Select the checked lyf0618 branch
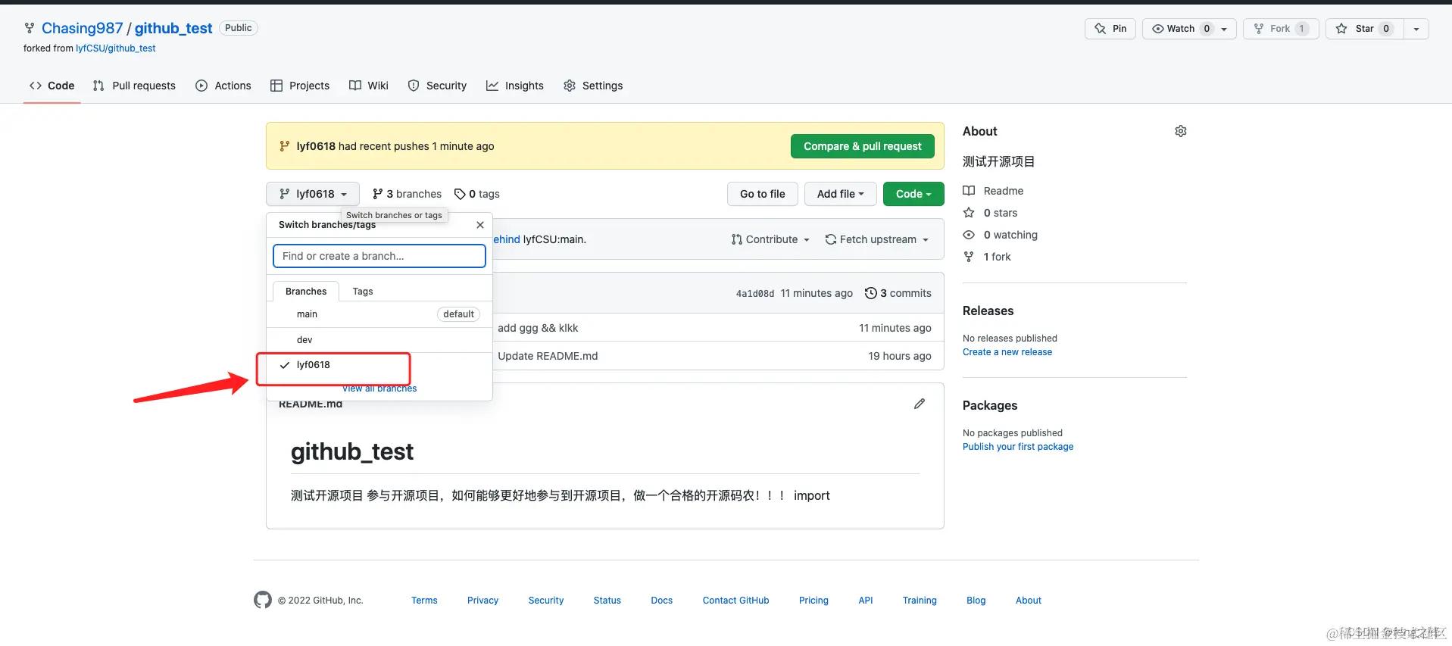Image resolution: width=1452 pixels, height=646 pixels. (379, 365)
